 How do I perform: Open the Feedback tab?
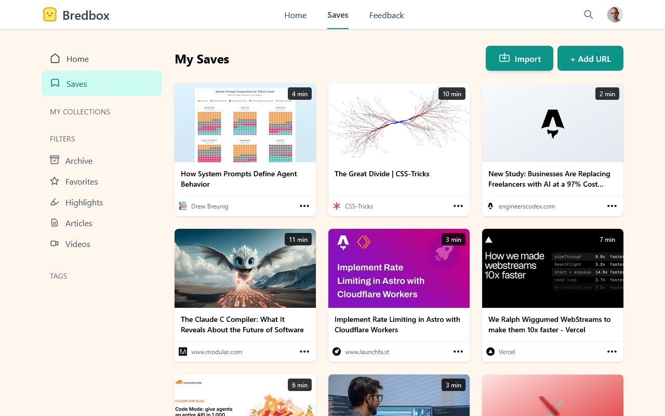pyautogui.click(x=387, y=15)
